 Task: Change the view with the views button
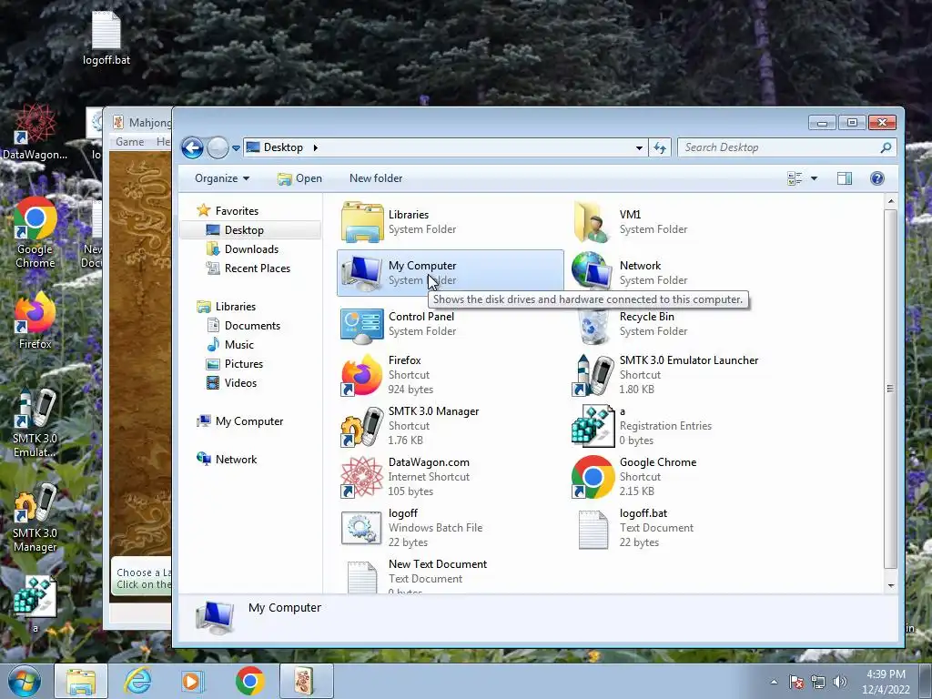point(795,178)
